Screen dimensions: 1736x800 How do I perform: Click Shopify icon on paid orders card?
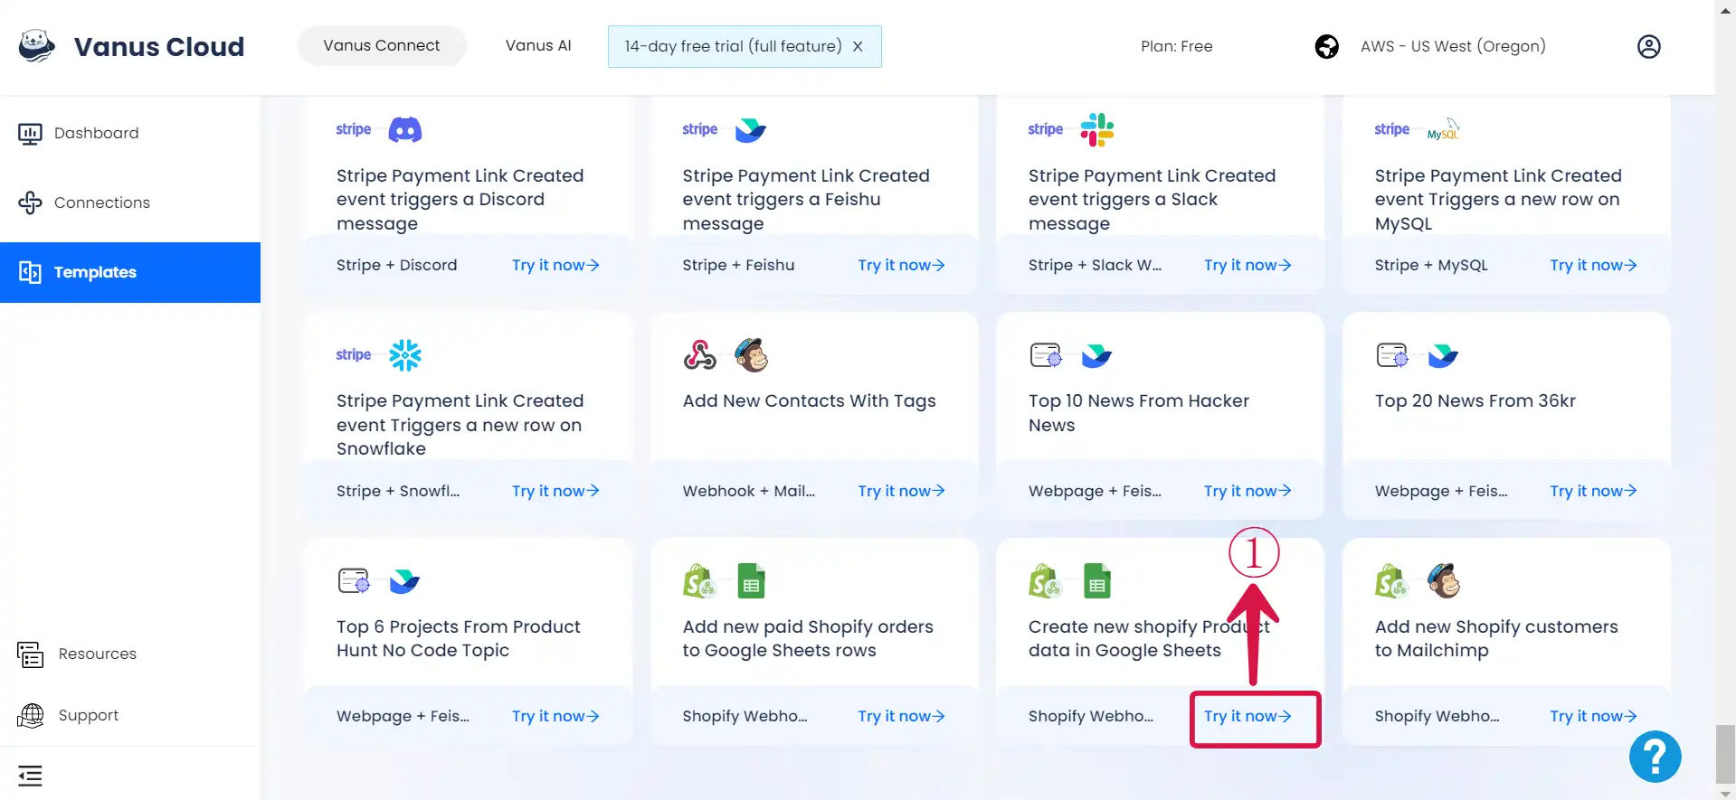point(699,581)
